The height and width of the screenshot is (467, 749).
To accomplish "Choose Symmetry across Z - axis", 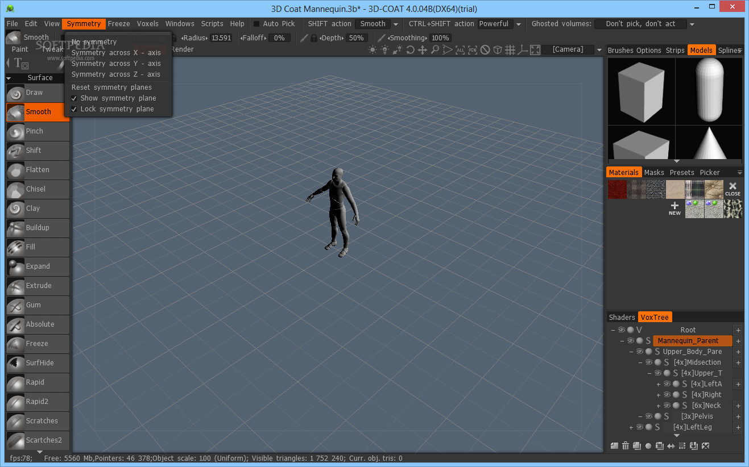I will click(x=116, y=74).
